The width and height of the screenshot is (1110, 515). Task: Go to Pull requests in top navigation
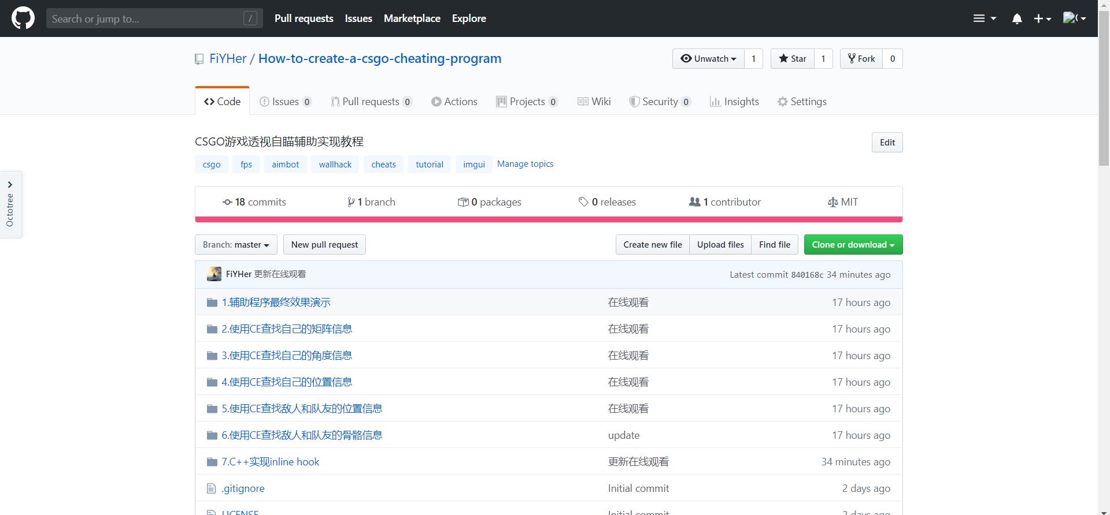[304, 18]
